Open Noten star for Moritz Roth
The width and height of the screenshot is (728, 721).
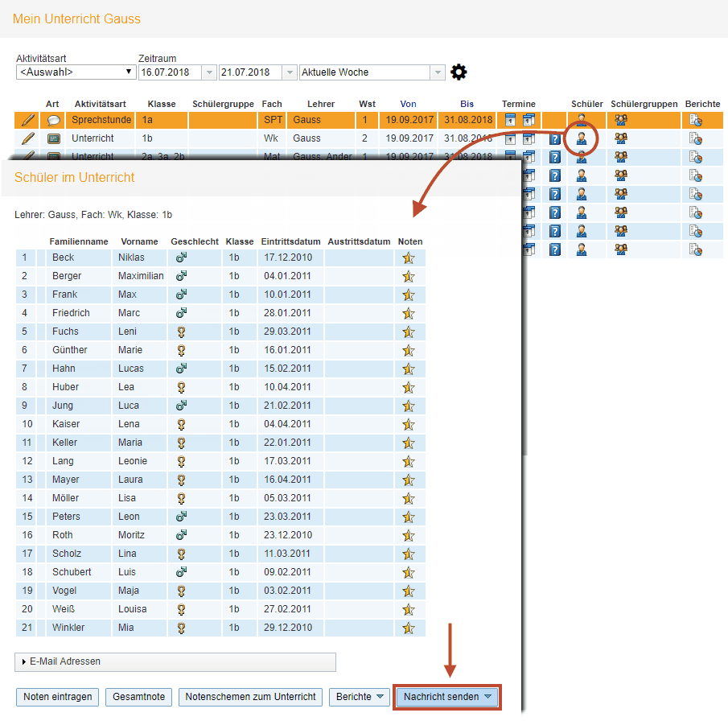coord(408,535)
